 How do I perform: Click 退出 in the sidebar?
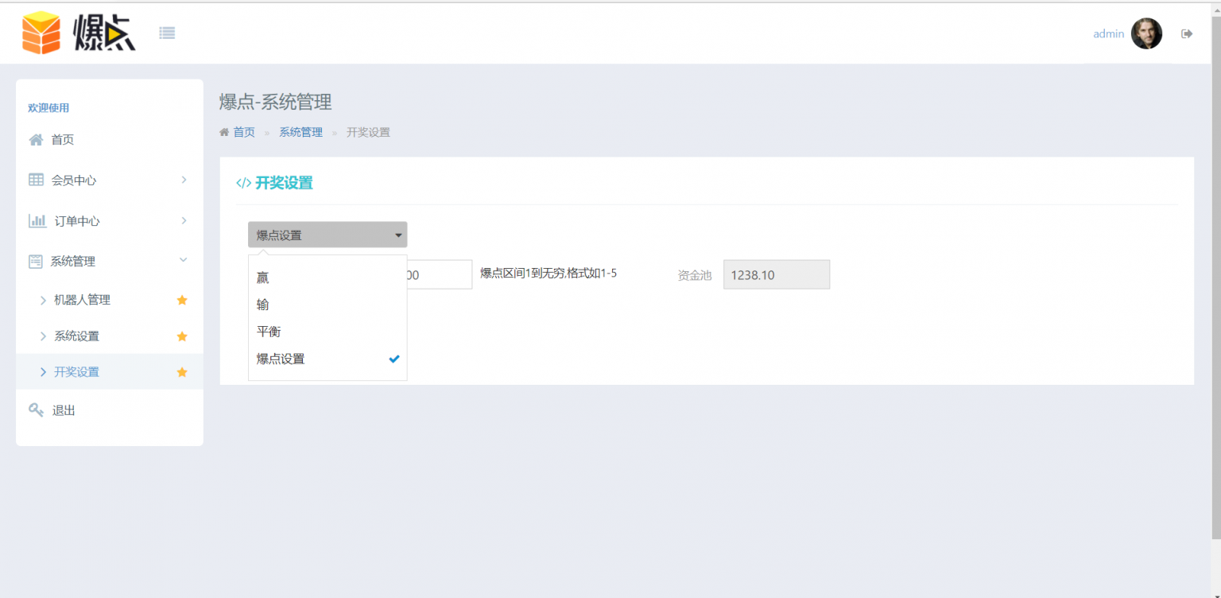pos(64,410)
